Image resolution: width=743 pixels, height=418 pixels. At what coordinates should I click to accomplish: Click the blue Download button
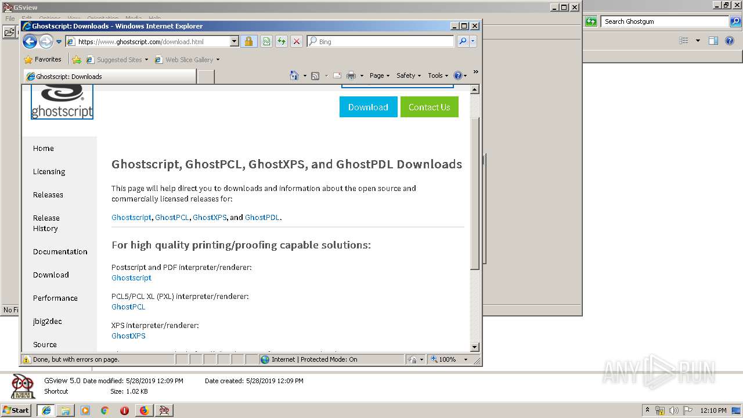(x=368, y=107)
